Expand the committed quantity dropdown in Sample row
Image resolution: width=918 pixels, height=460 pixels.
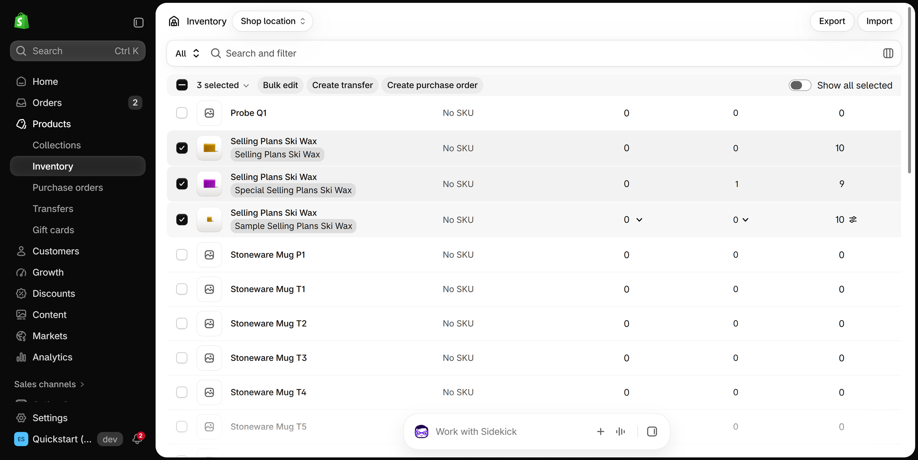click(745, 220)
